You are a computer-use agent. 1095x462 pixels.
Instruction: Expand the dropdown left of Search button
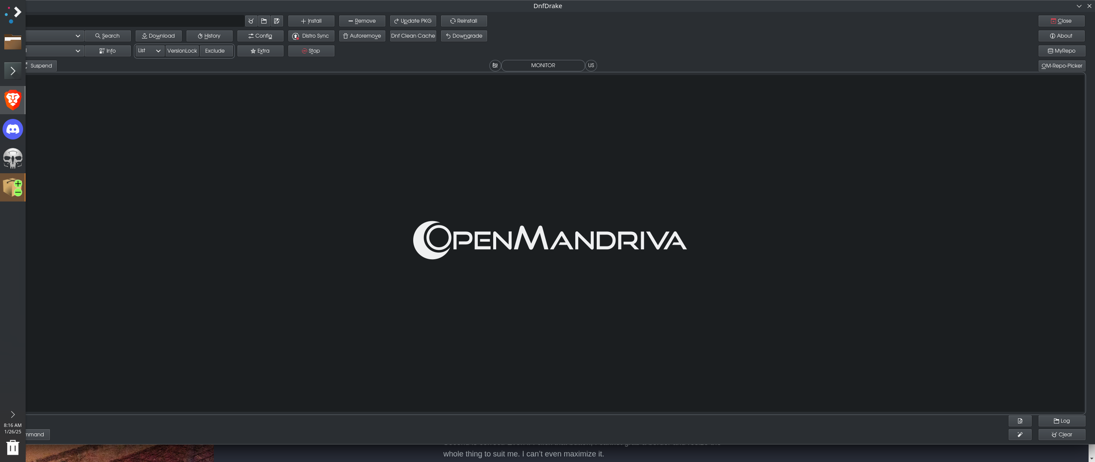(77, 36)
